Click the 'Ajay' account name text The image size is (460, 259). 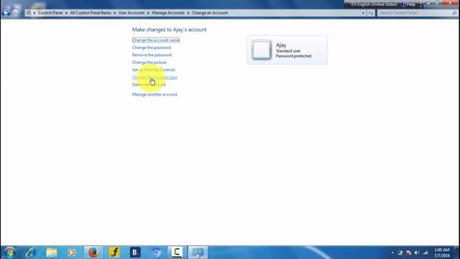pos(281,45)
